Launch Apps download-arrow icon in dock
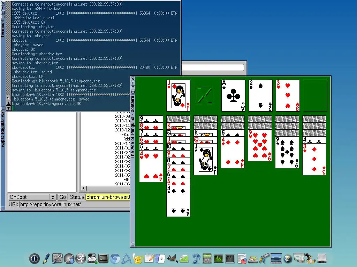Viewport: 357px width, 267px height. pyautogui.click(x=69, y=259)
